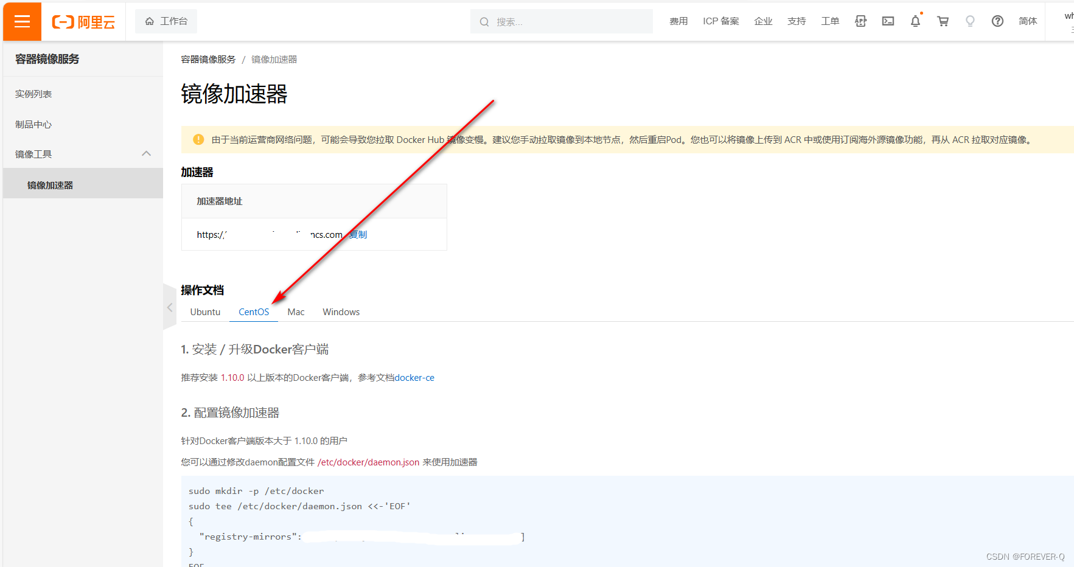Open the help question mark icon

pyautogui.click(x=997, y=21)
